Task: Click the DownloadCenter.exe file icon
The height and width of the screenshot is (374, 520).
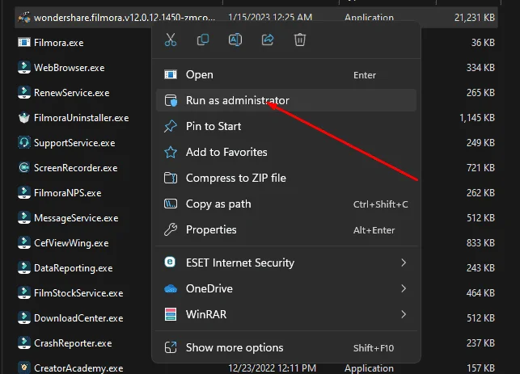Action: pyautogui.click(x=24, y=318)
